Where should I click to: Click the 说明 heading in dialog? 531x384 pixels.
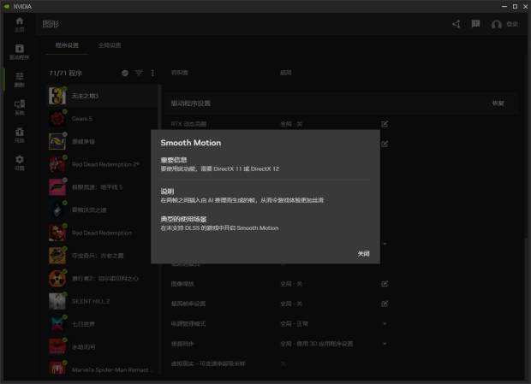pyautogui.click(x=167, y=192)
